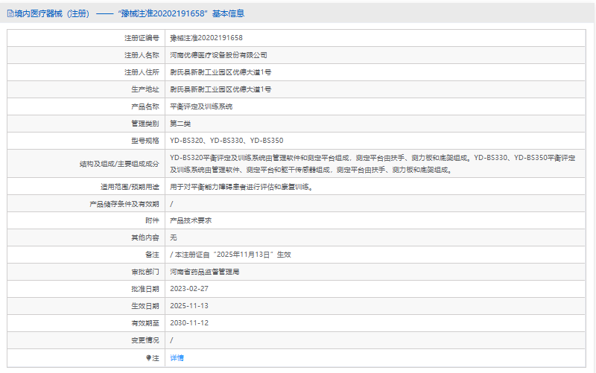Click the 适用范围/预期用途 label

pos(130,187)
